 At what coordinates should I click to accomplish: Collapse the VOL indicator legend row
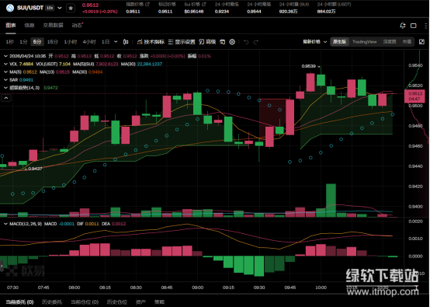[x=5, y=64]
